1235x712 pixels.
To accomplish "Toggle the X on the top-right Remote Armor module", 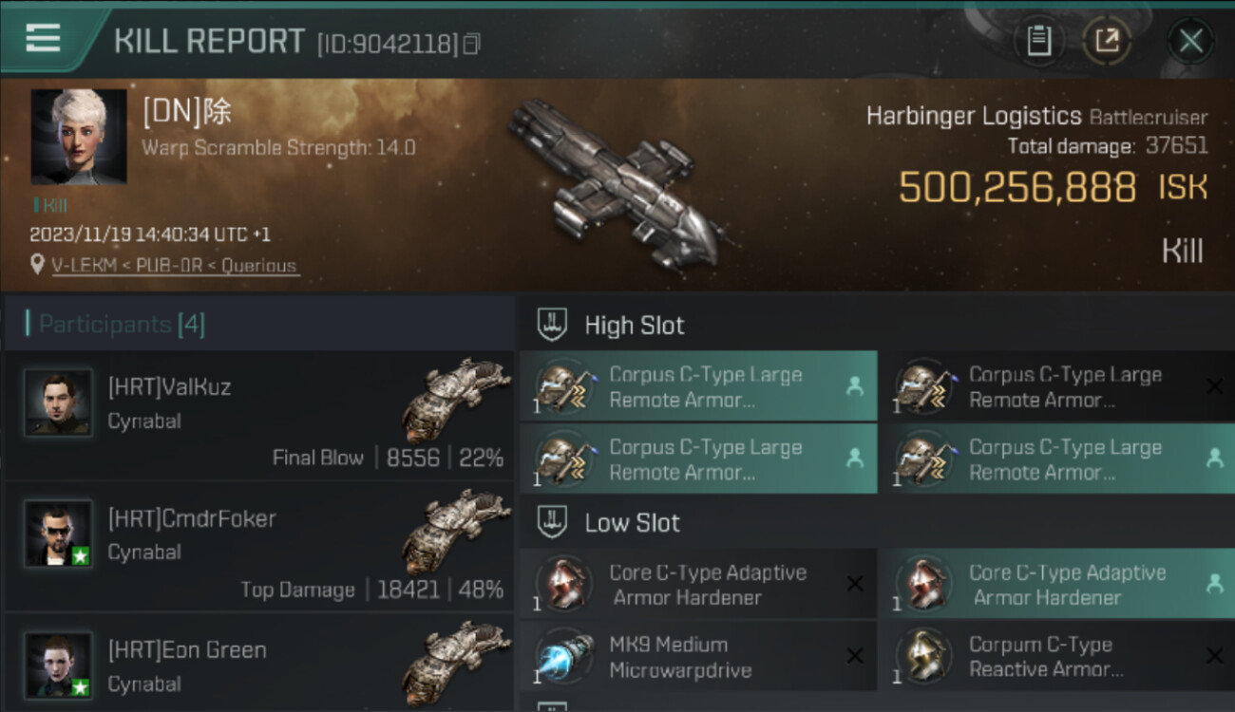I will coord(1214,386).
